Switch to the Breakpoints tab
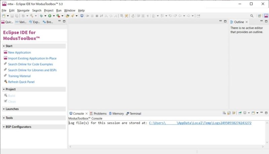Image resolution: width=269 pixels, height=154 pixels. (48, 22)
